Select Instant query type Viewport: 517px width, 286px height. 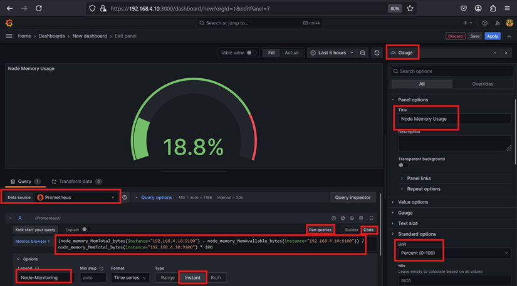pyautogui.click(x=192, y=278)
